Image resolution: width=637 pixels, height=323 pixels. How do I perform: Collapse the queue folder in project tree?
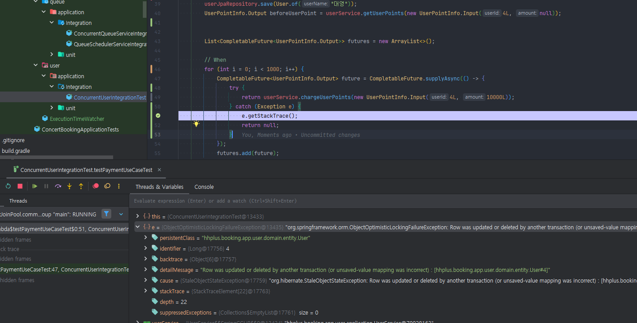[36, 2]
